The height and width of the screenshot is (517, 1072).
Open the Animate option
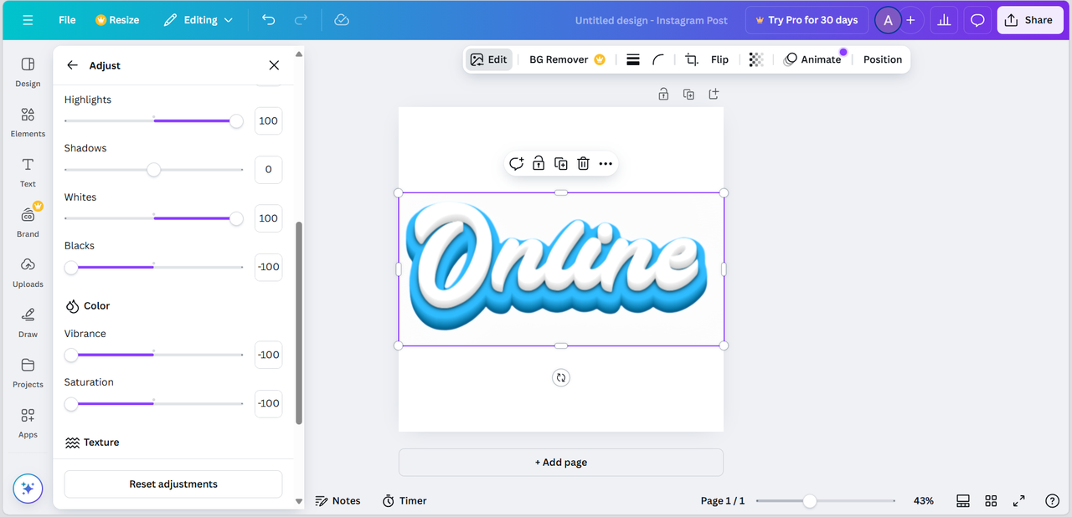coord(812,59)
